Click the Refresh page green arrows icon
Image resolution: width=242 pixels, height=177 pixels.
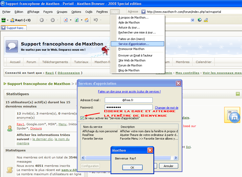tap(77, 20)
